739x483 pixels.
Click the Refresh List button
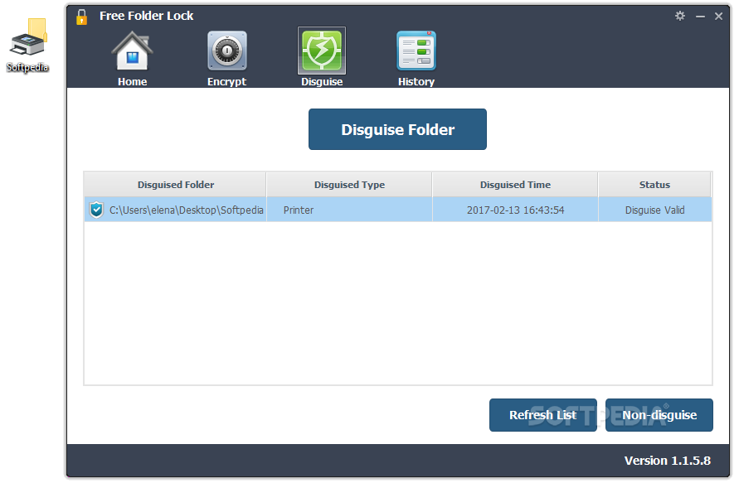pyautogui.click(x=543, y=415)
